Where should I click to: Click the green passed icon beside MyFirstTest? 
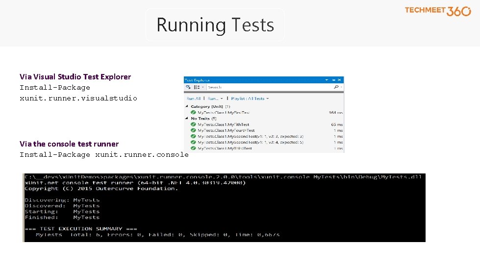click(x=193, y=113)
